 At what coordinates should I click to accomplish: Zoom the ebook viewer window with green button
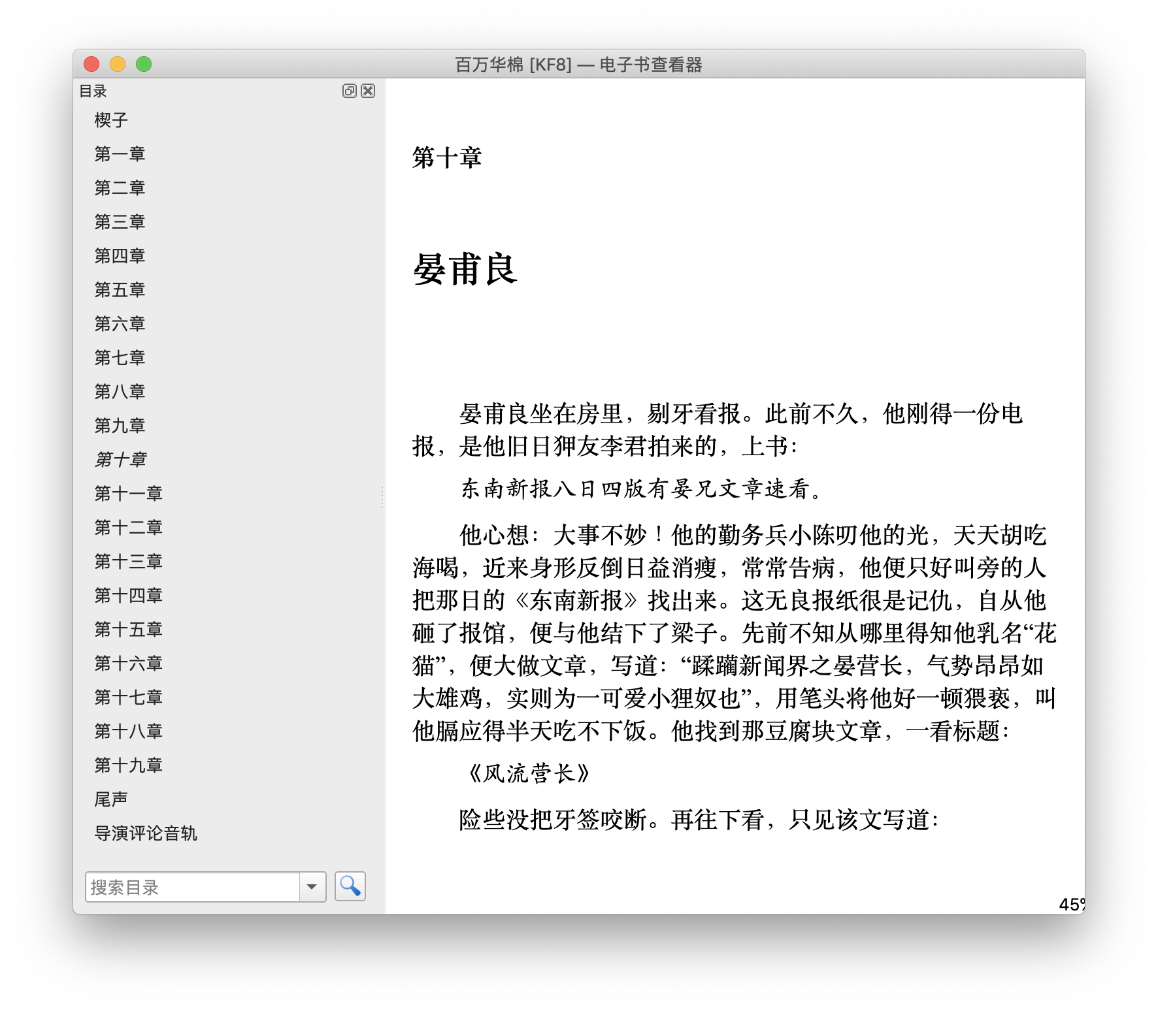(144, 64)
